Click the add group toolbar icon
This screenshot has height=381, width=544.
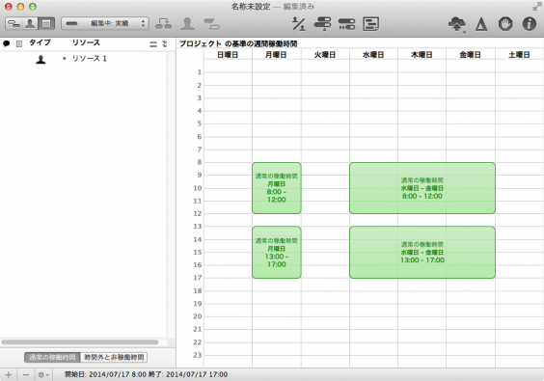pyautogui.click(x=163, y=23)
